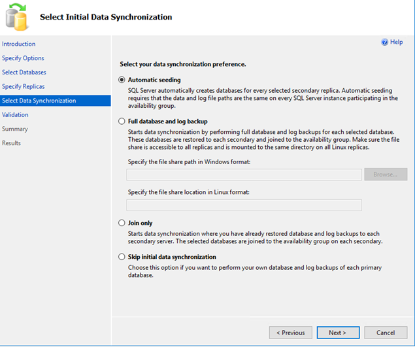Click the Windows format file share path field
This screenshot has height=347, width=415.
pyautogui.click(x=244, y=175)
